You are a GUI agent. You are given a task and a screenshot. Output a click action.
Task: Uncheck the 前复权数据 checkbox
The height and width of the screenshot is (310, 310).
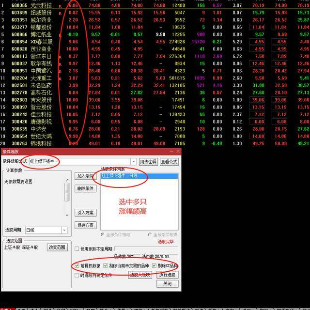(x=77, y=266)
